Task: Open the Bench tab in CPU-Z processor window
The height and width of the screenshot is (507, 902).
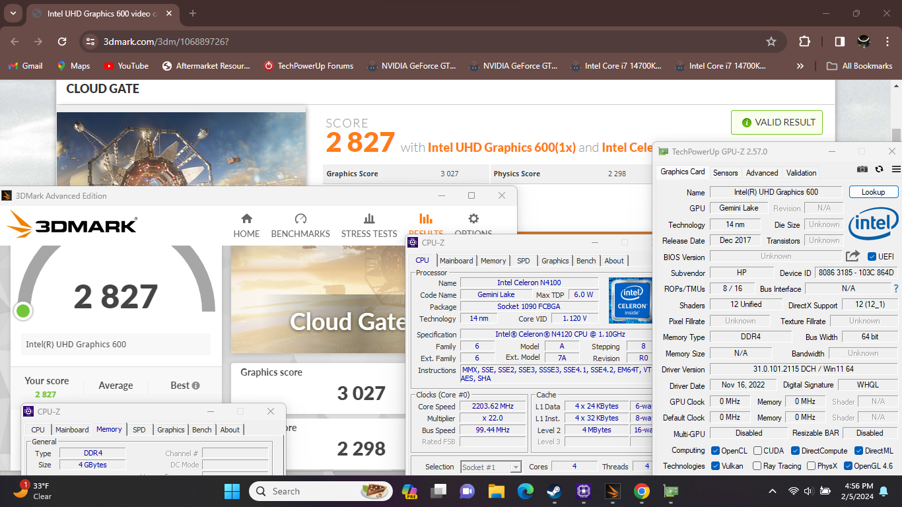Action: click(x=586, y=261)
